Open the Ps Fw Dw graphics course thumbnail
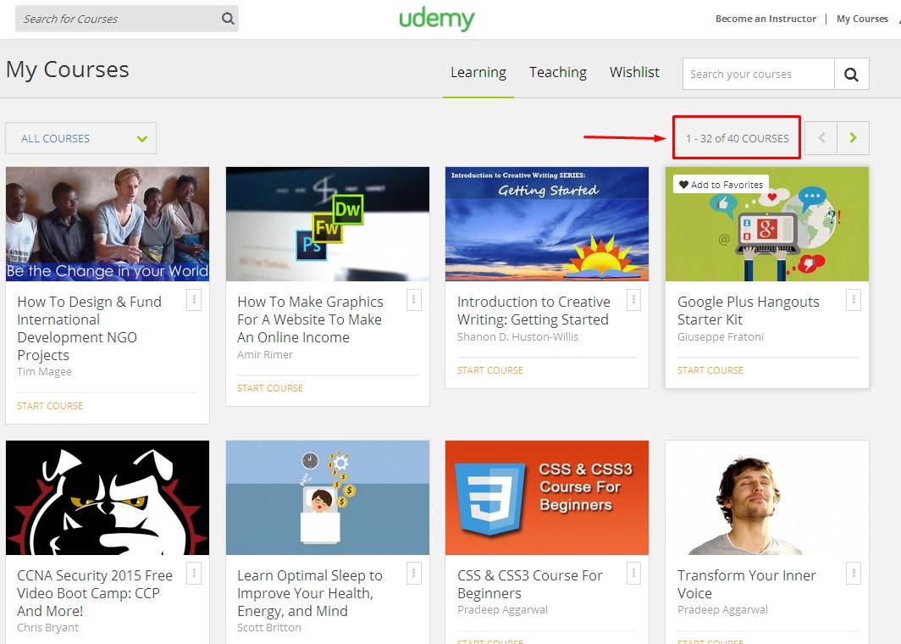The width and height of the screenshot is (901, 644). point(328,225)
